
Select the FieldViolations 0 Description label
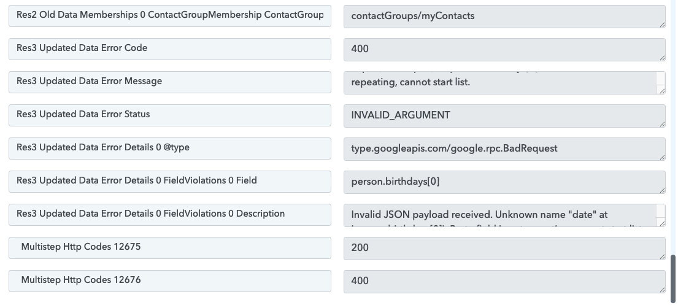[169, 215]
